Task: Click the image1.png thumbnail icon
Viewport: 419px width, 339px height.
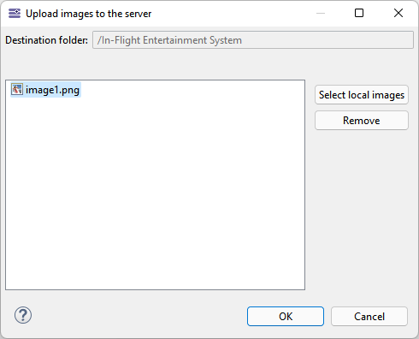Action: [x=17, y=89]
